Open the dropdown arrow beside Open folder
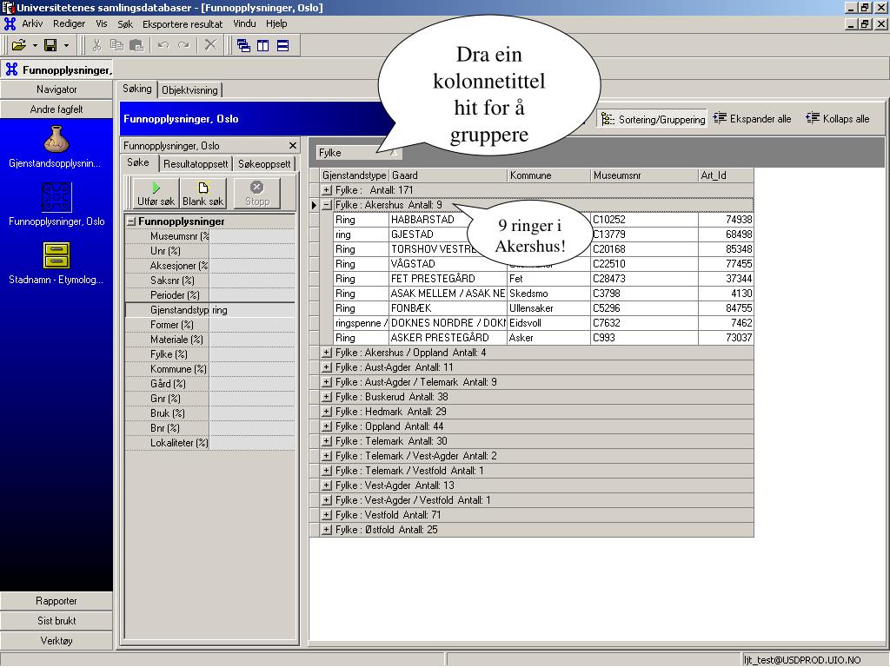 point(35,45)
